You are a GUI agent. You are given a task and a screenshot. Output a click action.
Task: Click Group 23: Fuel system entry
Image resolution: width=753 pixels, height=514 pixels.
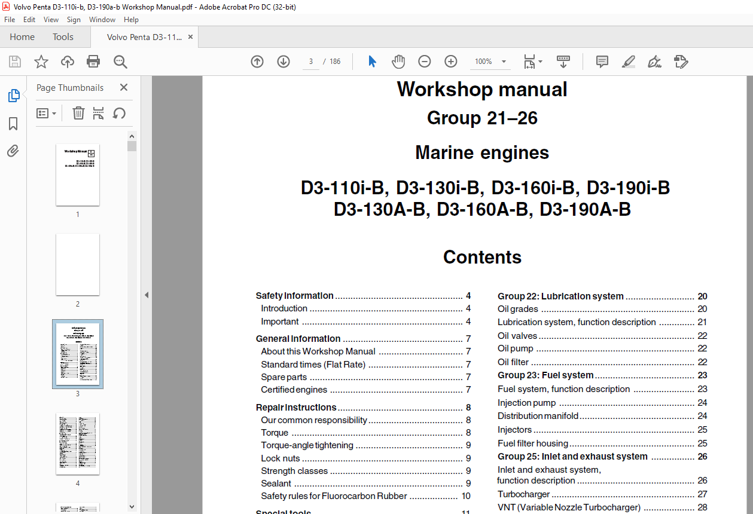coord(602,375)
